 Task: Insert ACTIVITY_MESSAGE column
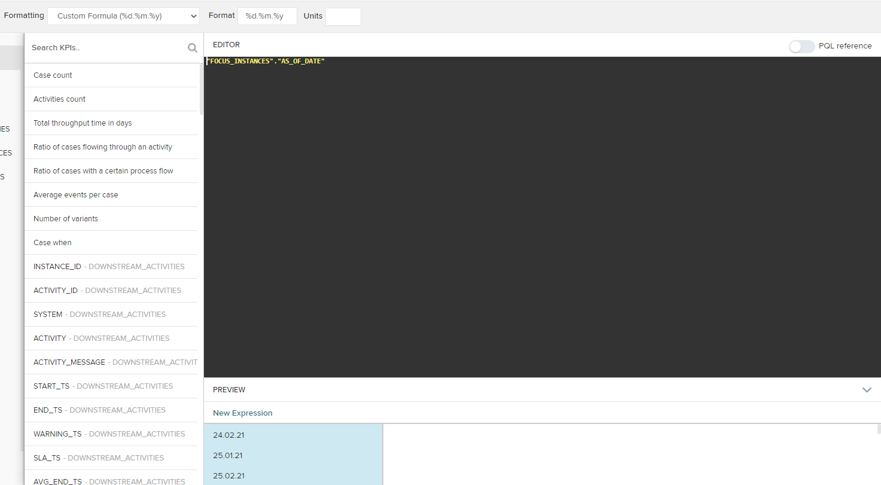(x=111, y=362)
